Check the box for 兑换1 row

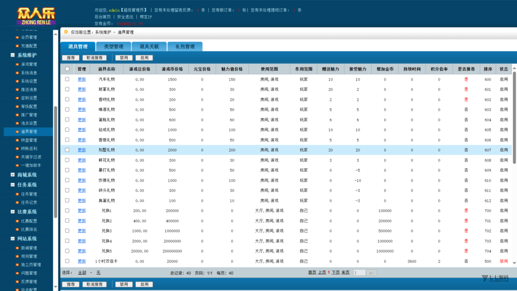[x=67, y=211]
